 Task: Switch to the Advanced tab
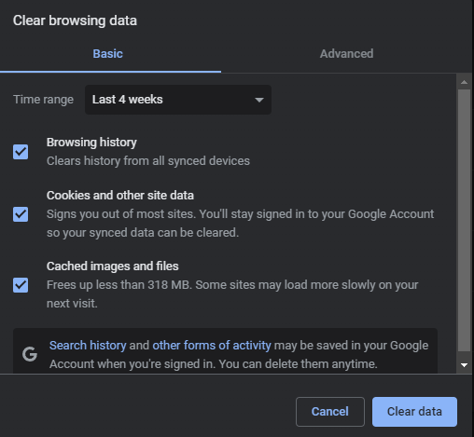pyautogui.click(x=346, y=54)
